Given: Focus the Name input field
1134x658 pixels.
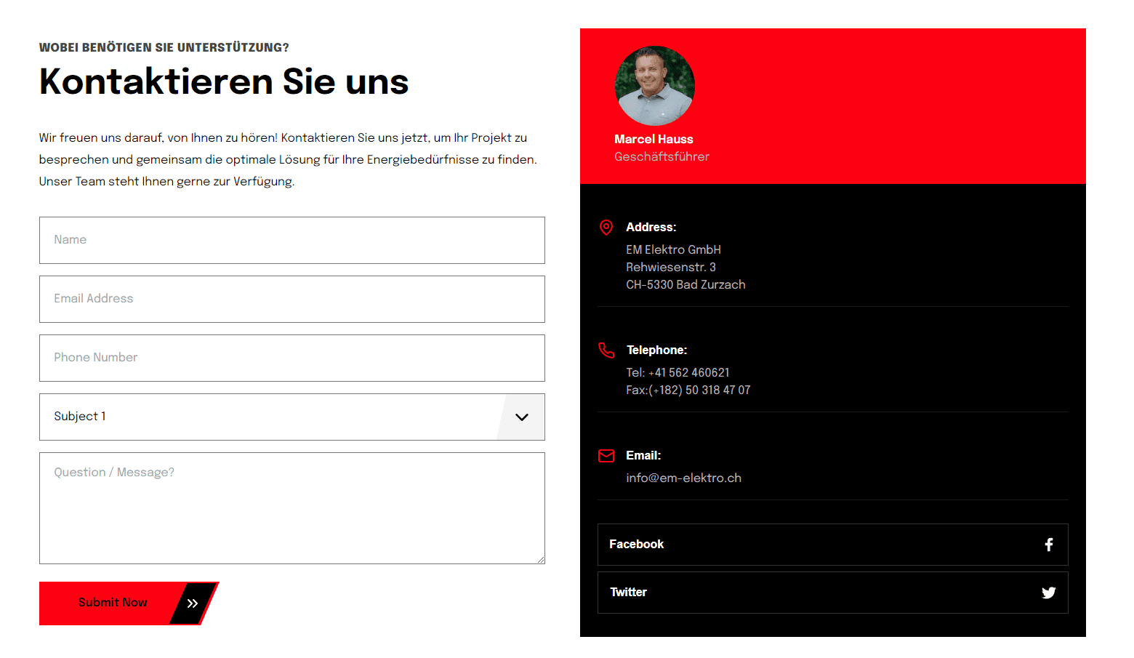Looking at the screenshot, I should click(x=291, y=240).
